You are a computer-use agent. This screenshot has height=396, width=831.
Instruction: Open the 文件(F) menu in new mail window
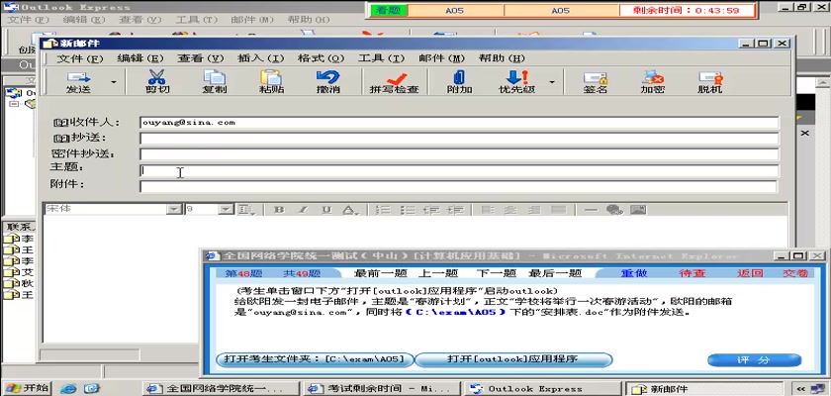pyautogui.click(x=80, y=58)
